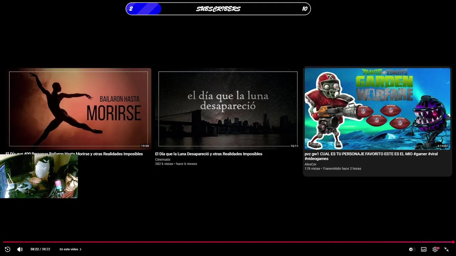Click the 19:58 duration badge
The height and width of the screenshot is (256, 456).
click(145, 146)
